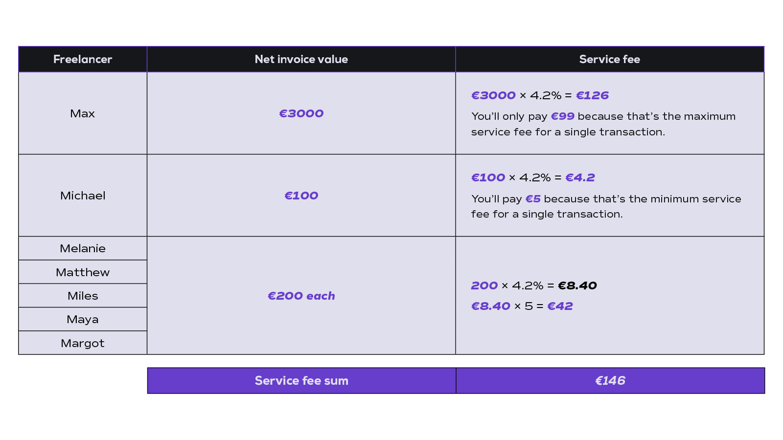
Task: Click the Service fee sum label
Action: coord(301,381)
